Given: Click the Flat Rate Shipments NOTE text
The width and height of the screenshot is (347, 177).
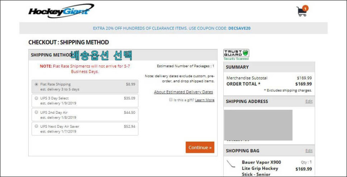Looking at the screenshot, I should pyautogui.click(x=85, y=69).
